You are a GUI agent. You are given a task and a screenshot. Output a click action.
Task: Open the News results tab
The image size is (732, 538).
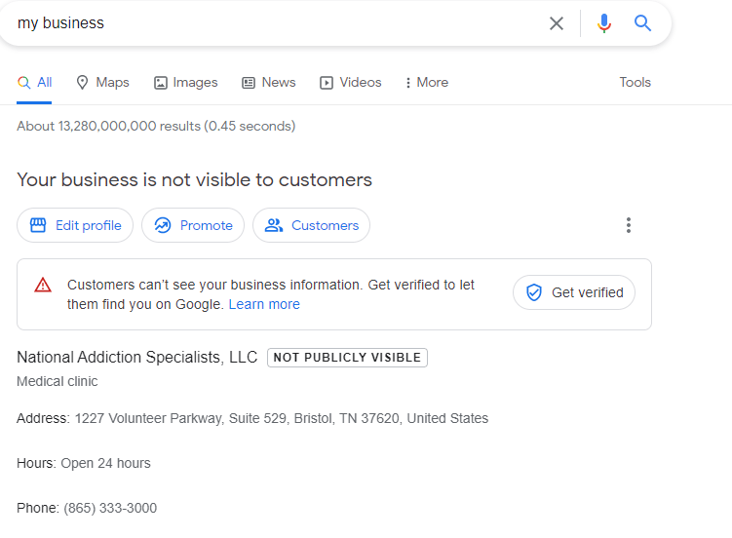pyautogui.click(x=268, y=83)
